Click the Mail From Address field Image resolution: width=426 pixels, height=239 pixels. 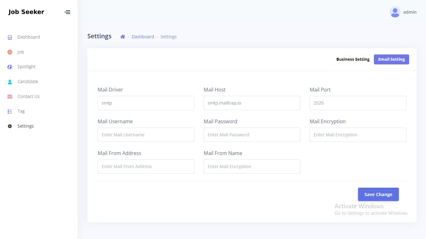[146, 166]
